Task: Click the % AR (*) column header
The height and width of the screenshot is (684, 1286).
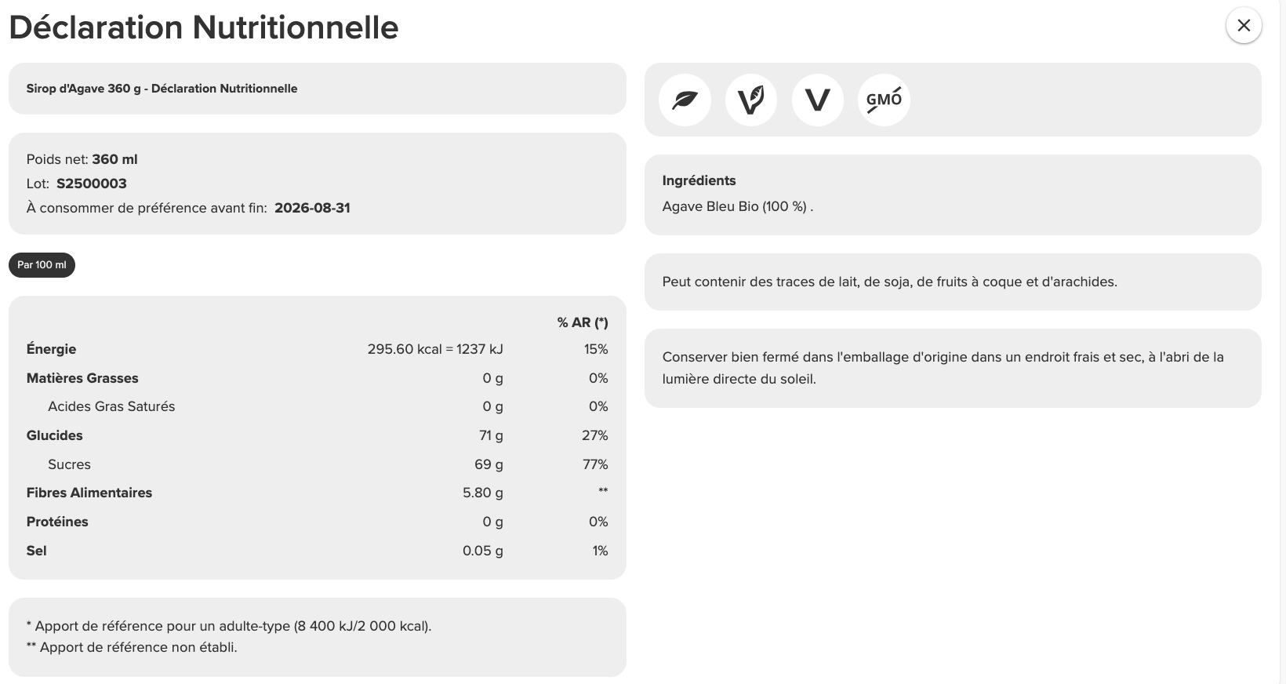Action: coord(583,322)
